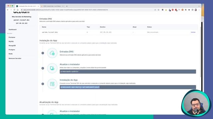This screenshot has height=119, width=213.
Task: Click the Atualize o instalador download icon
Action: click(x=52, y=68)
